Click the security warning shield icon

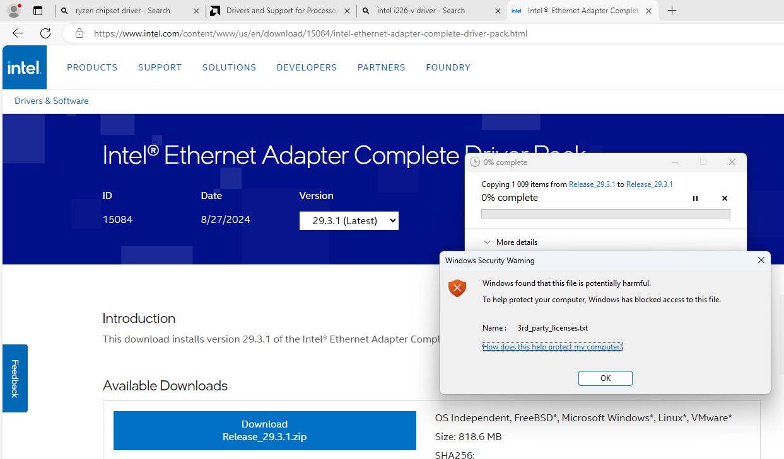(457, 288)
